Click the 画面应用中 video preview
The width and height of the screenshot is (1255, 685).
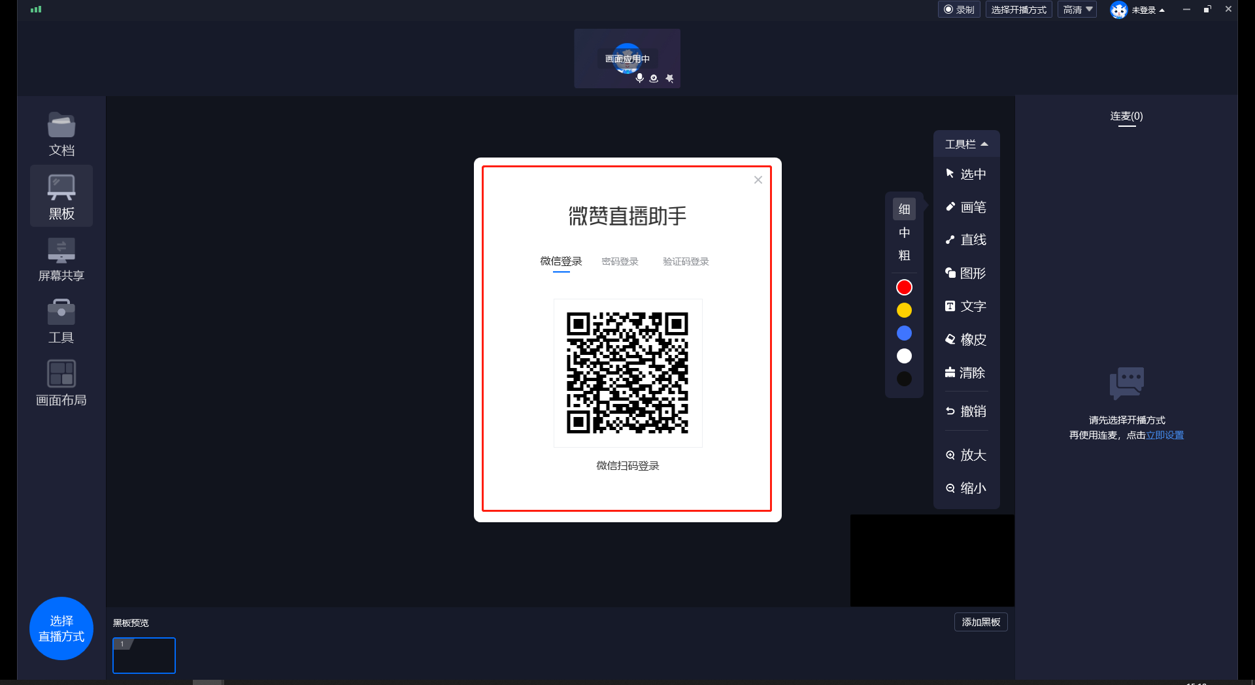[627, 58]
